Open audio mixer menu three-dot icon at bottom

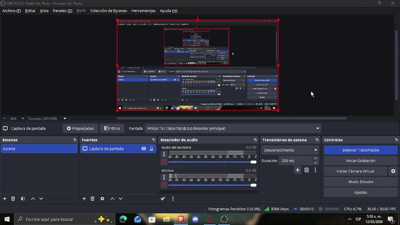(173, 199)
